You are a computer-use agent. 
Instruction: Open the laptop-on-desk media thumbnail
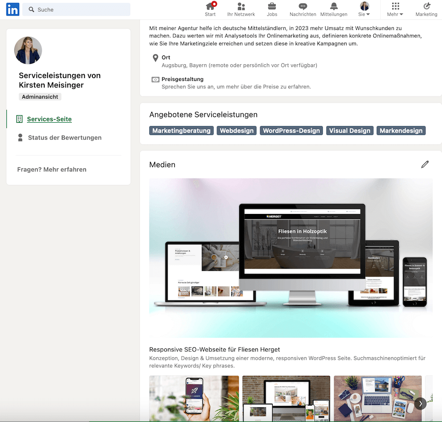coord(378,398)
